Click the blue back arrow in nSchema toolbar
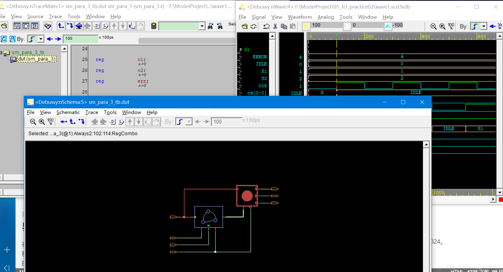503x272 pixels. 64,122
